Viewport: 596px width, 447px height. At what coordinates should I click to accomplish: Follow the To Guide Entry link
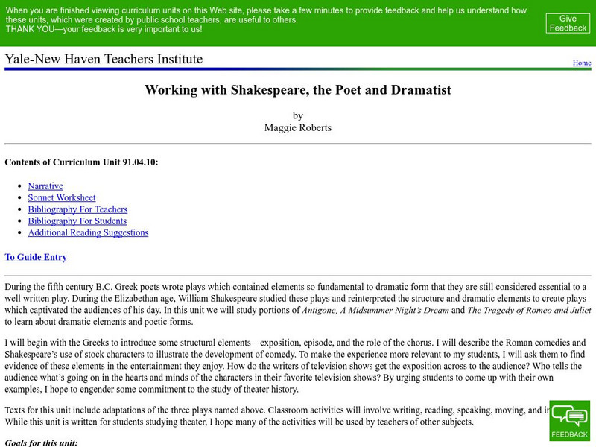(x=36, y=257)
